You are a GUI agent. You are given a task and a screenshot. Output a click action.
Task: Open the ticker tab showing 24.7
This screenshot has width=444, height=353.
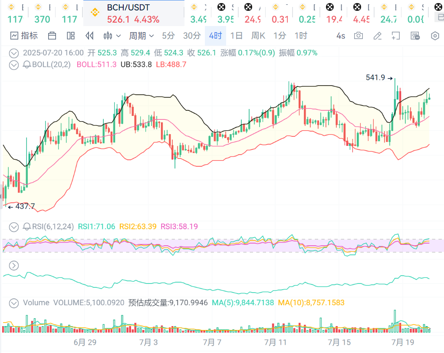(388, 13)
